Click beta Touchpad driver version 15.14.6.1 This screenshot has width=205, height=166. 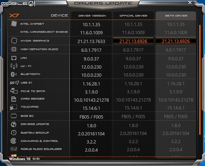[x=176, y=108]
